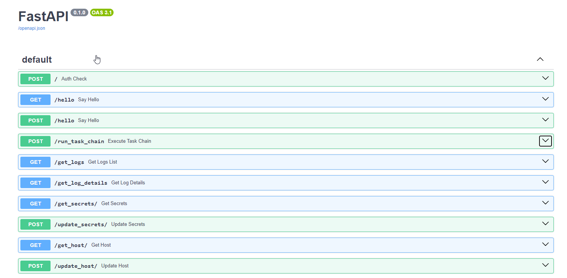This screenshot has width=567, height=278.
Task: Toggle open the Update Host endpoint row
Action: pyautogui.click(x=545, y=265)
